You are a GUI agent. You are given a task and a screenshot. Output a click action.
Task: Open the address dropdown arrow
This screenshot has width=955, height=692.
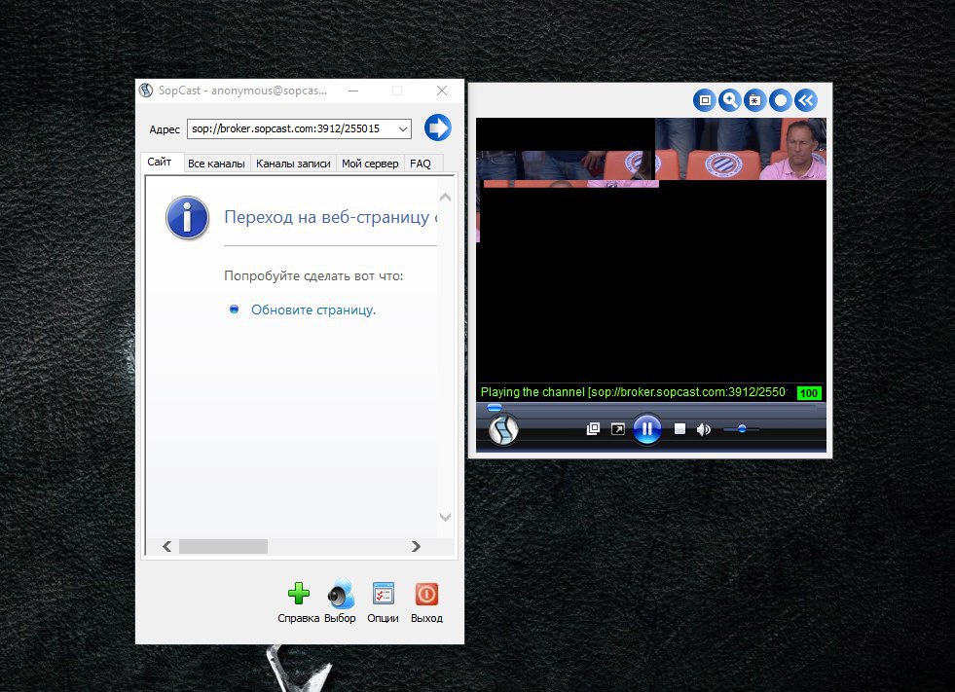click(403, 128)
